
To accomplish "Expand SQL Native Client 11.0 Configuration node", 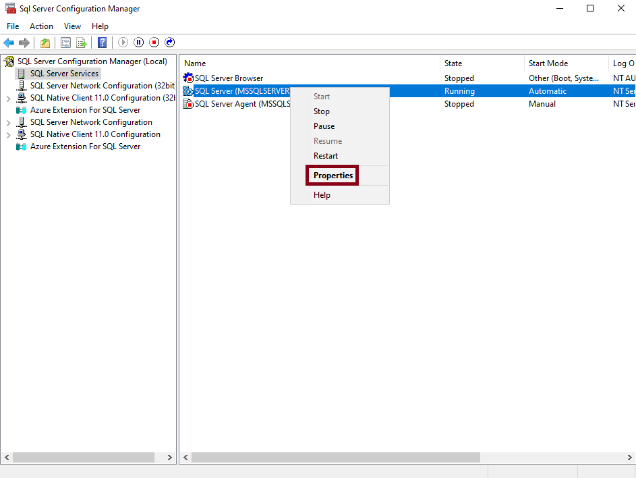I will pos(9,135).
